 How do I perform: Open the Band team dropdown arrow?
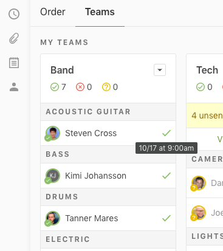point(160,70)
